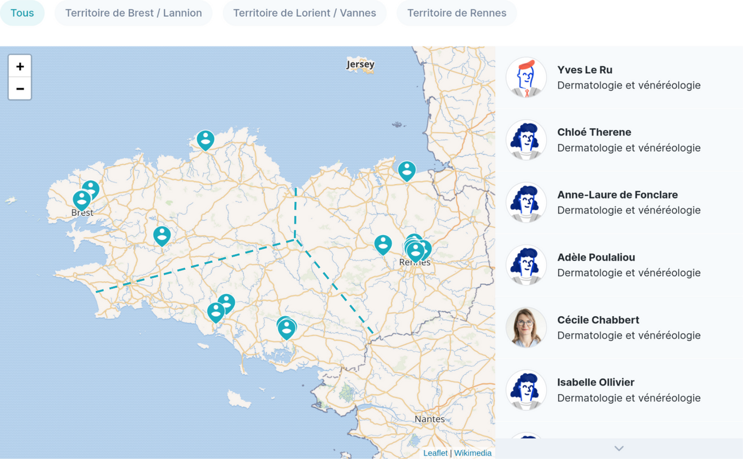Screen dimensions: 743x459
Task: Zoom out the map with minus button
Action: click(x=20, y=89)
